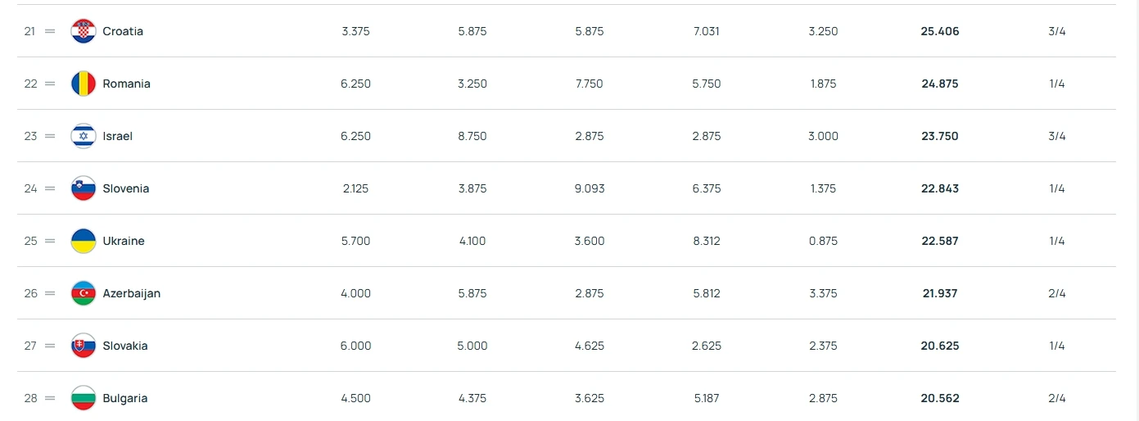The width and height of the screenshot is (1139, 421).
Task: Open the Azerbaijan country name
Action: pos(131,293)
